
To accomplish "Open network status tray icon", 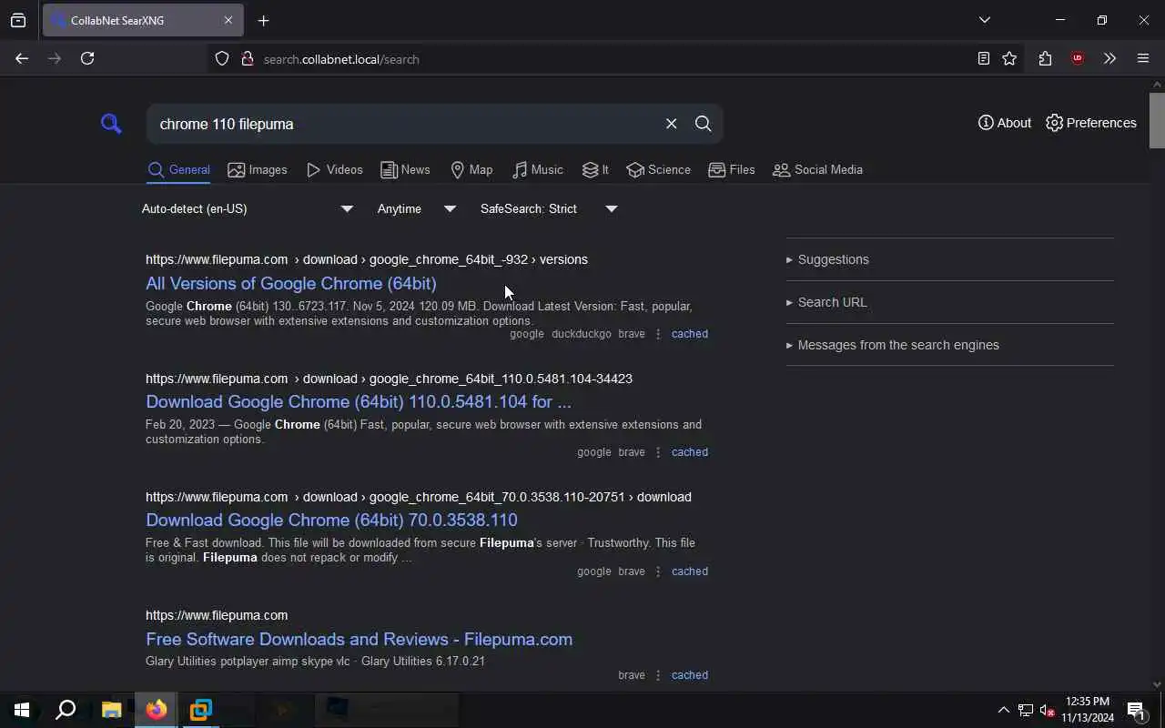I will 1026,710.
